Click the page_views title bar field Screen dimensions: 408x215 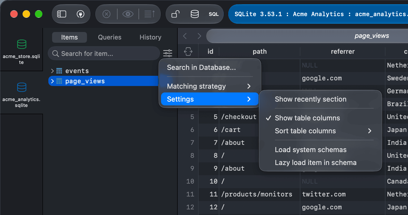(x=307, y=36)
